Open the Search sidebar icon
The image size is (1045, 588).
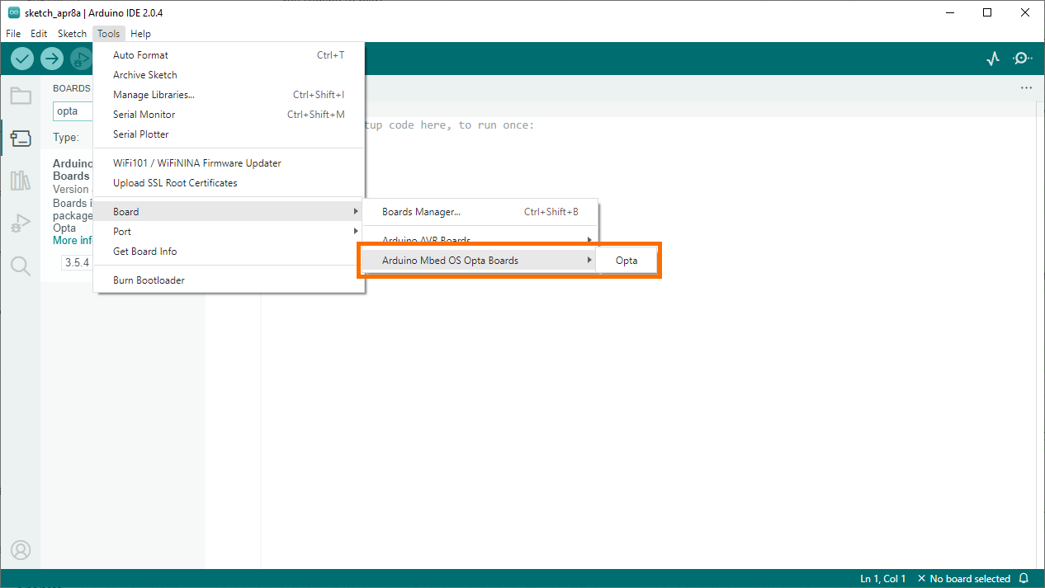(21, 266)
